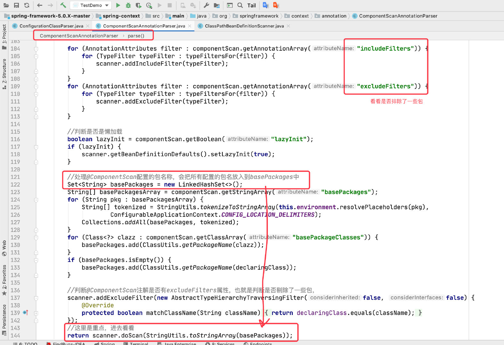Image resolution: width=504 pixels, height=345 pixels.
Task: Open the 1: Project tool window
Action: (4, 37)
